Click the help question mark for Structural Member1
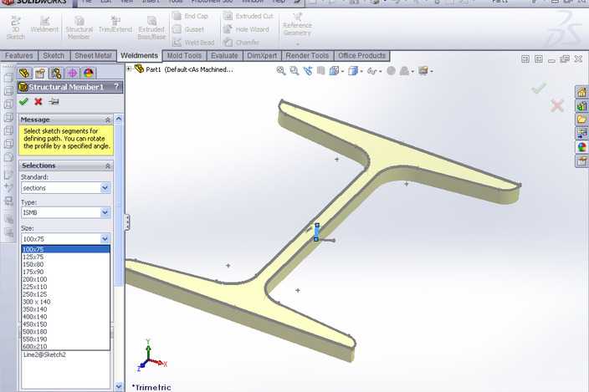This screenshot has width=589, height=392. pos(116,87)
